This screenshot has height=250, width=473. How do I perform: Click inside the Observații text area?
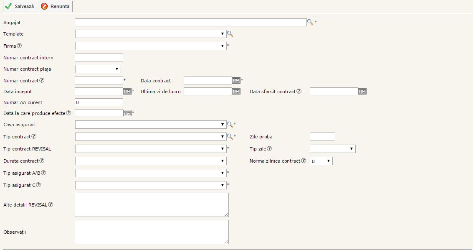tap(152, 232)
